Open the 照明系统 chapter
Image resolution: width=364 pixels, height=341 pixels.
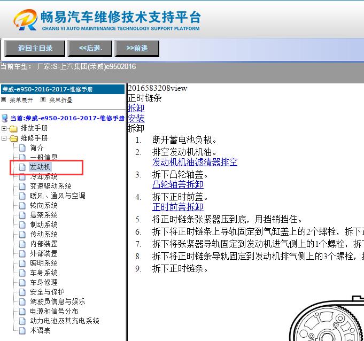[44, 263]
